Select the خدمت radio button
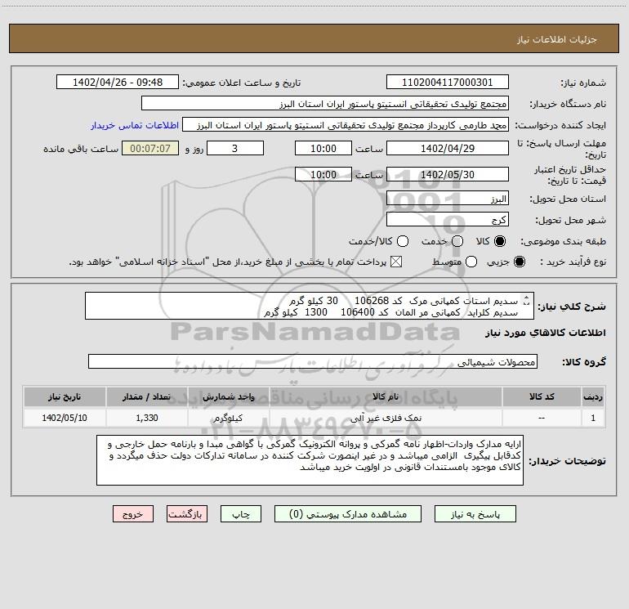This screenshot has height=609, width=629. pyautogui.click(x=457, y=241)
